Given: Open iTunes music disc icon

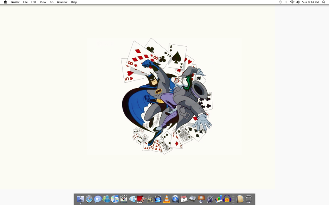Looking at the screenshot, I should coord(115,199).
